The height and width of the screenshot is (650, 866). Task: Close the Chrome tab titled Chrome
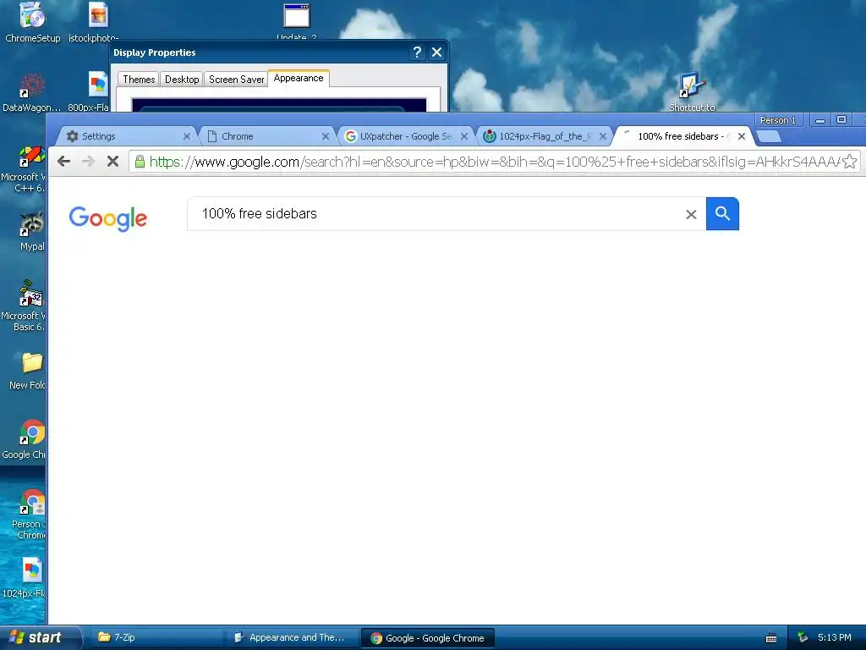[x=326, y=136]
